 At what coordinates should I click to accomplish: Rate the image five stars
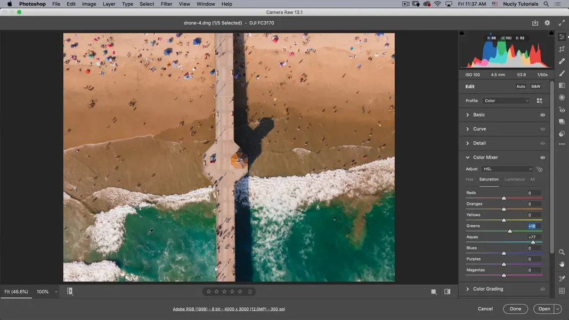[x=240, y=291]
